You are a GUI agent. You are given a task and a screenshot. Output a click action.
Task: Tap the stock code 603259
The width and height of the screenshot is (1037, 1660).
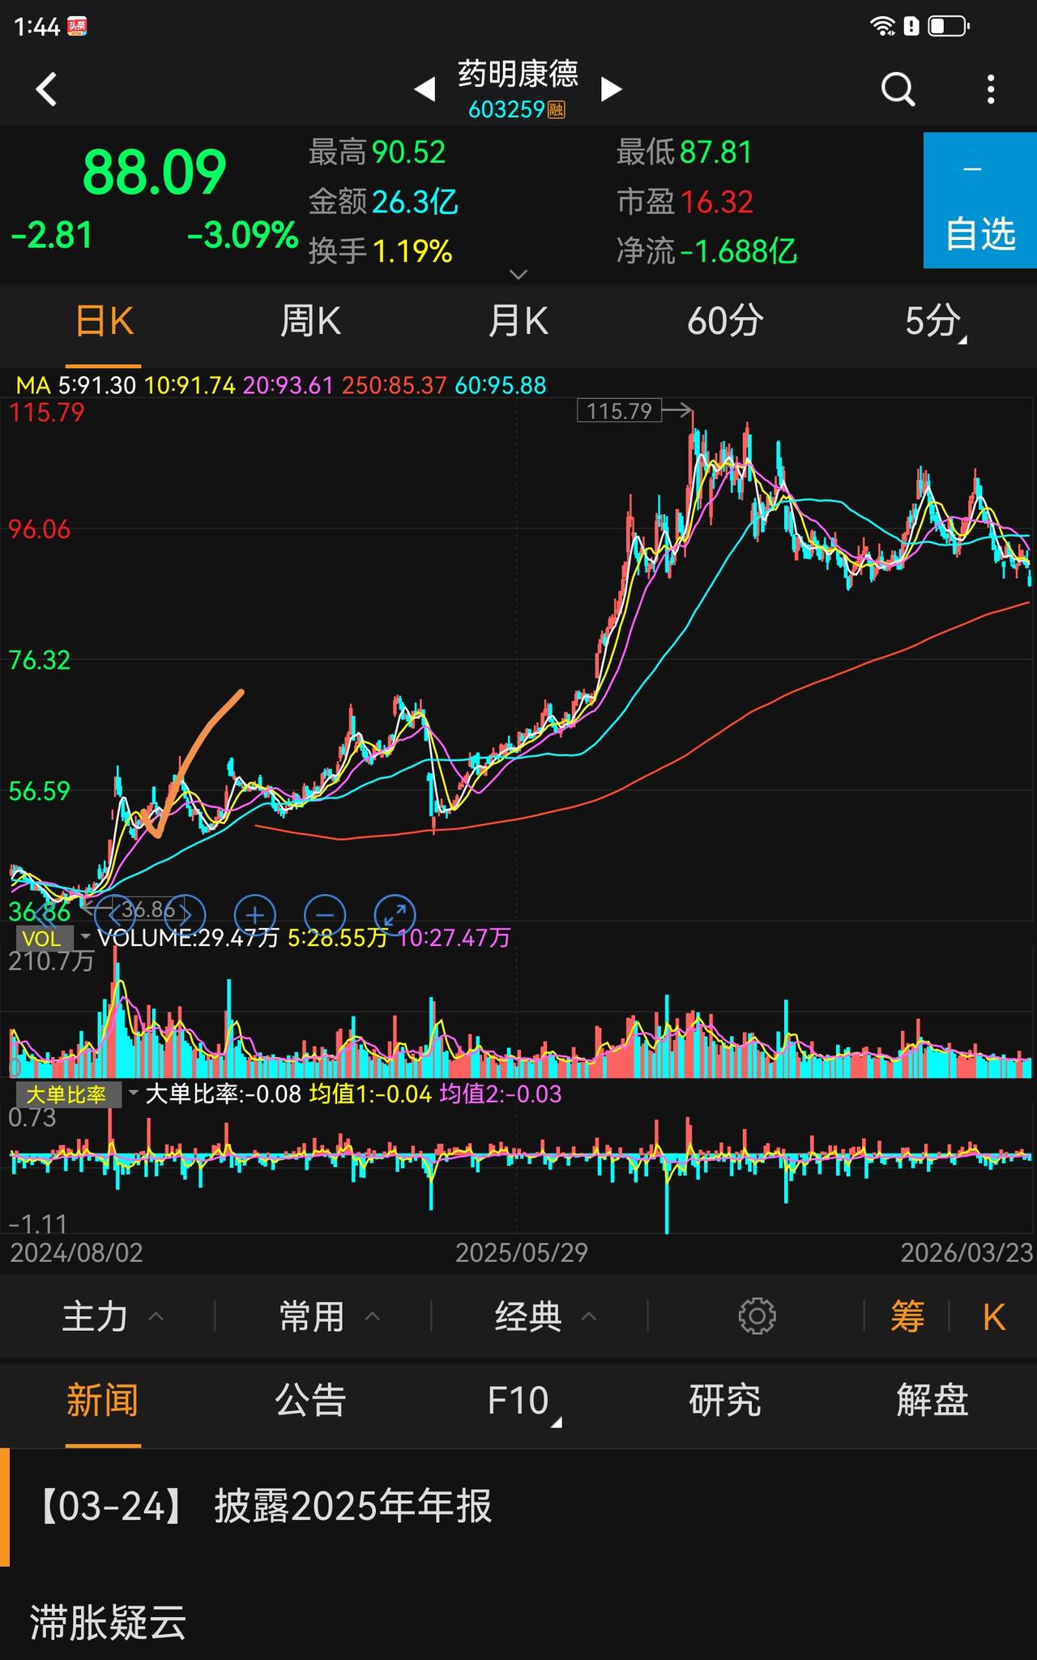pyautogui.click(x=506, y=109)
